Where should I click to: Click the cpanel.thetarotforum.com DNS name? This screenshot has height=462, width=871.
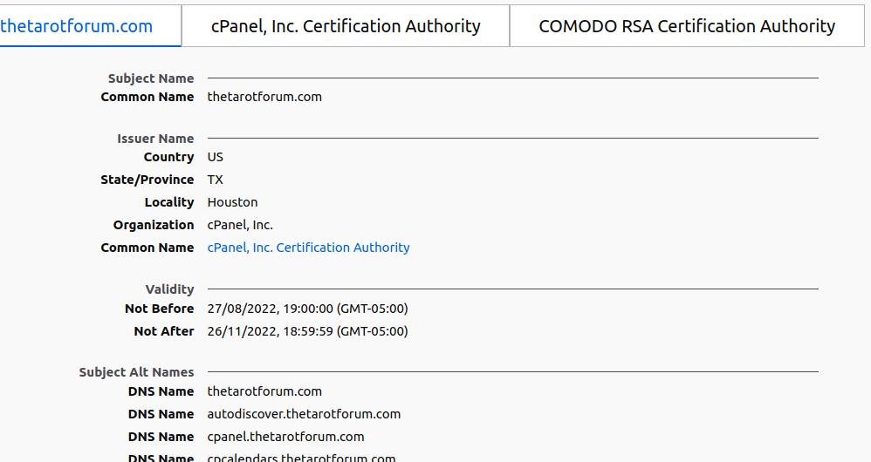(x=285, y=437)
